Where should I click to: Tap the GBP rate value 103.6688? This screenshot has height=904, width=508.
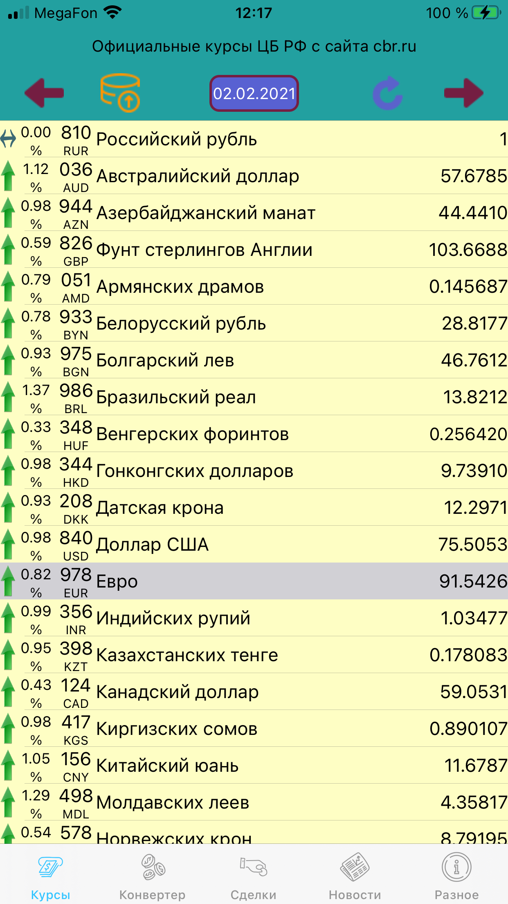click(468, 250)
